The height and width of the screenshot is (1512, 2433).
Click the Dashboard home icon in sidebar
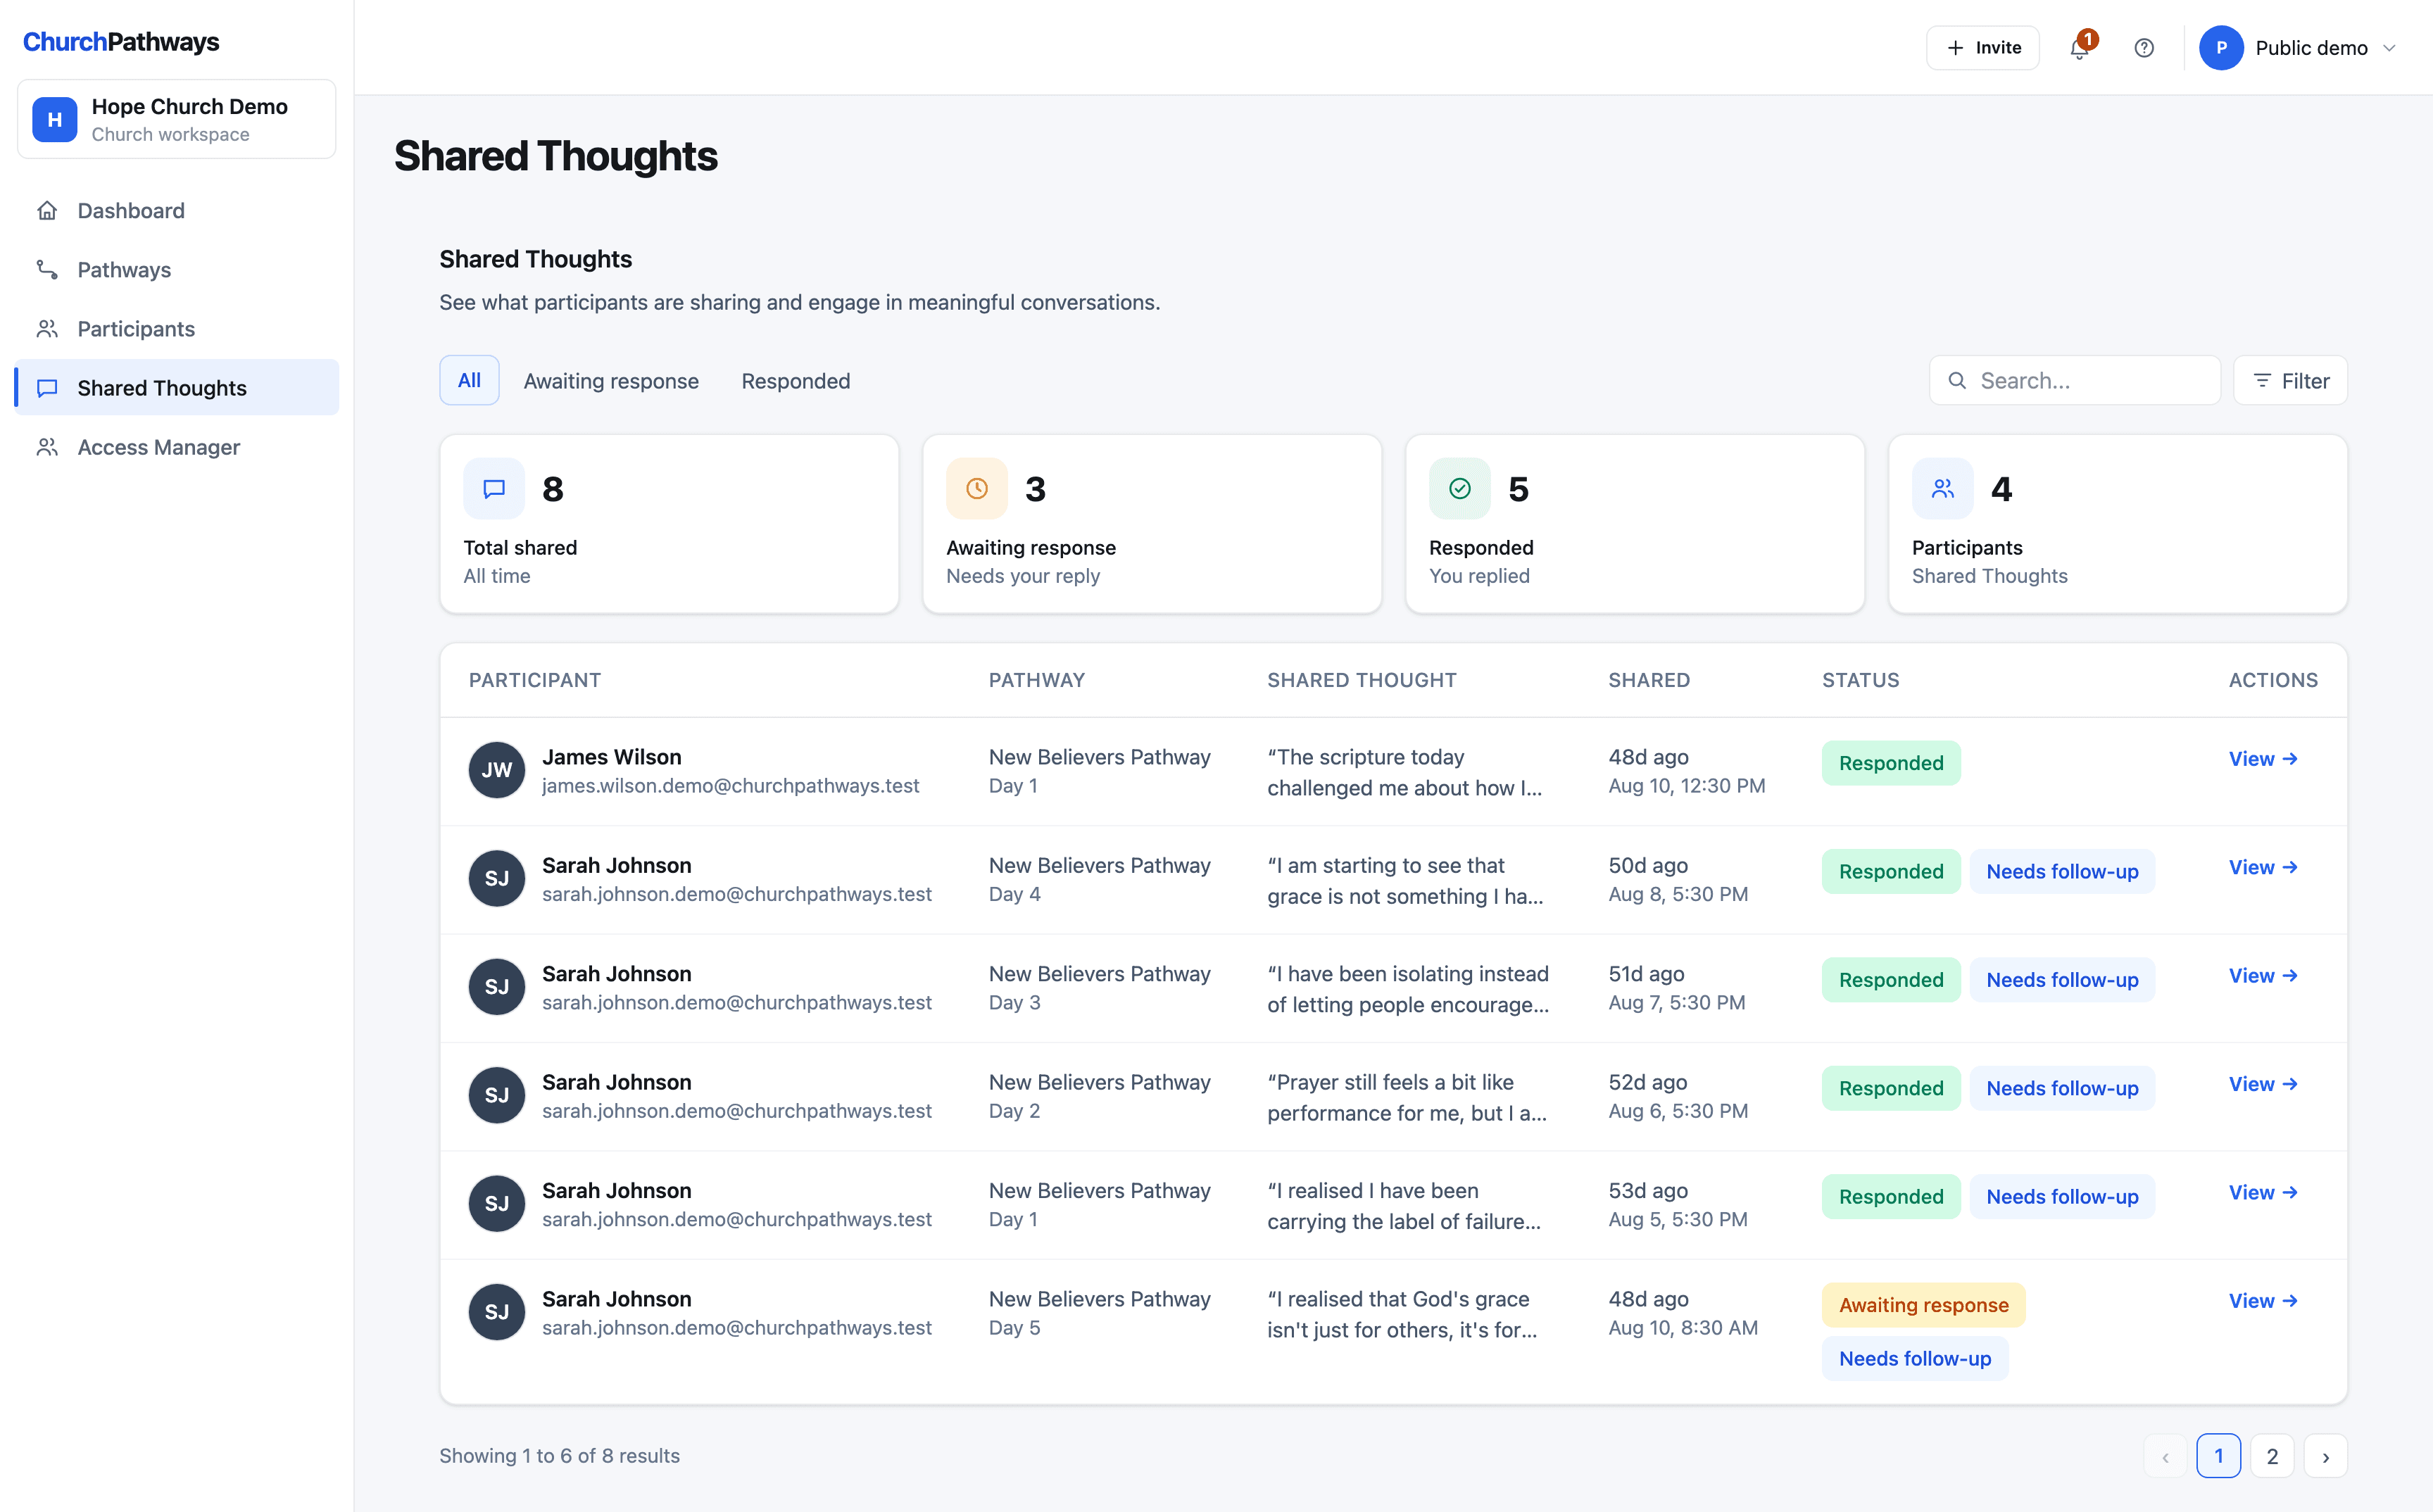(47, 210)
